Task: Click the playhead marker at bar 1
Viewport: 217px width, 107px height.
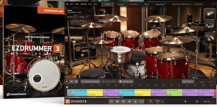Action: [67, 87]
